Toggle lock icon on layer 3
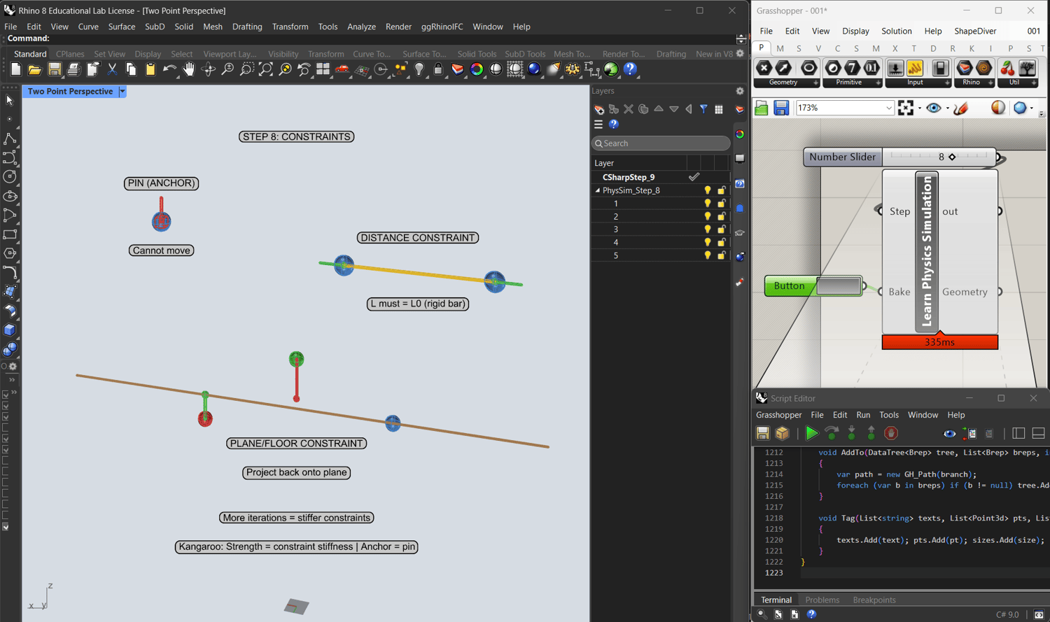 (721, 229)
